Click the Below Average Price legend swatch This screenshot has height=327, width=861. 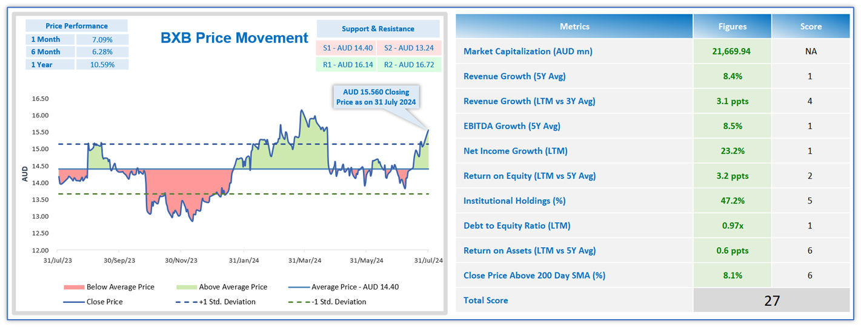pyautogui.click(x=73, y=287)
